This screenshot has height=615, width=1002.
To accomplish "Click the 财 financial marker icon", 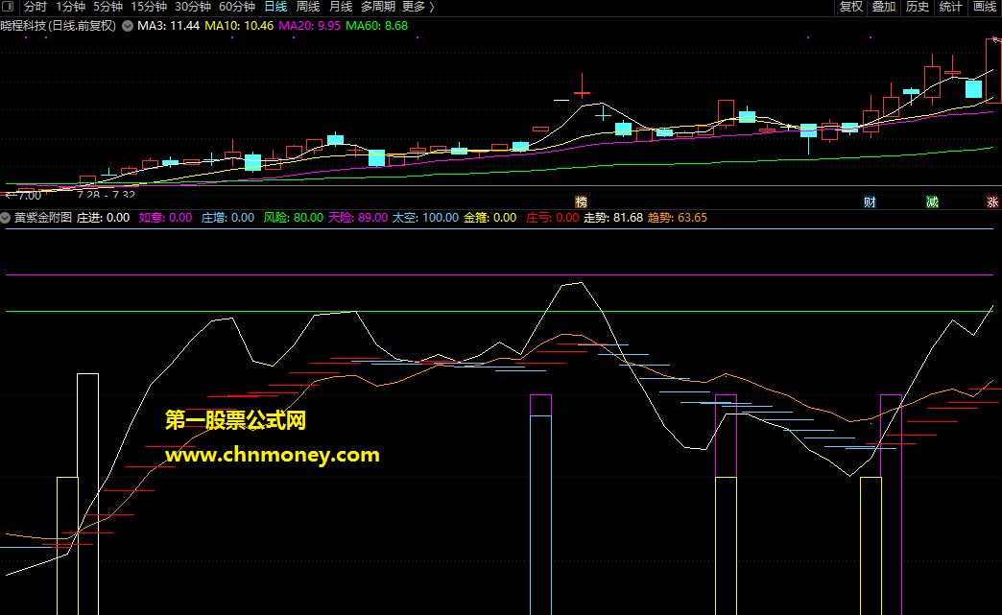I will click(x=870, y=201).
